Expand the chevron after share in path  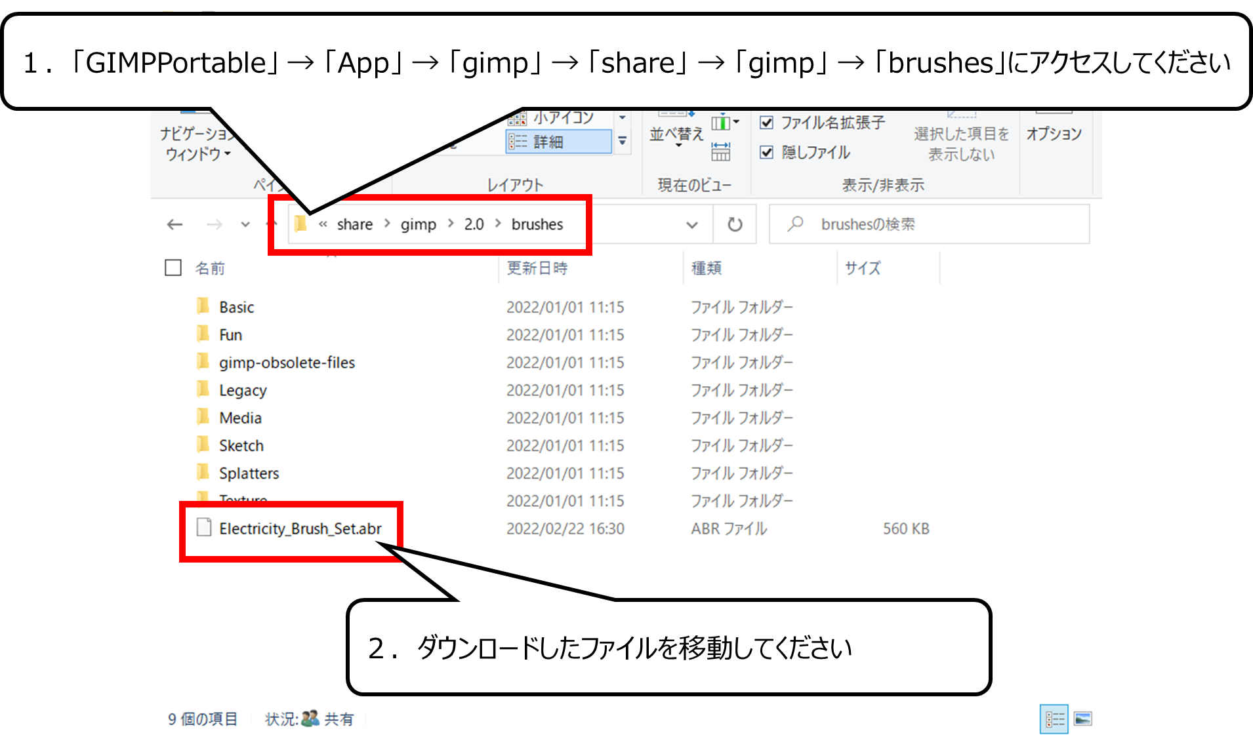pos(387,224)
